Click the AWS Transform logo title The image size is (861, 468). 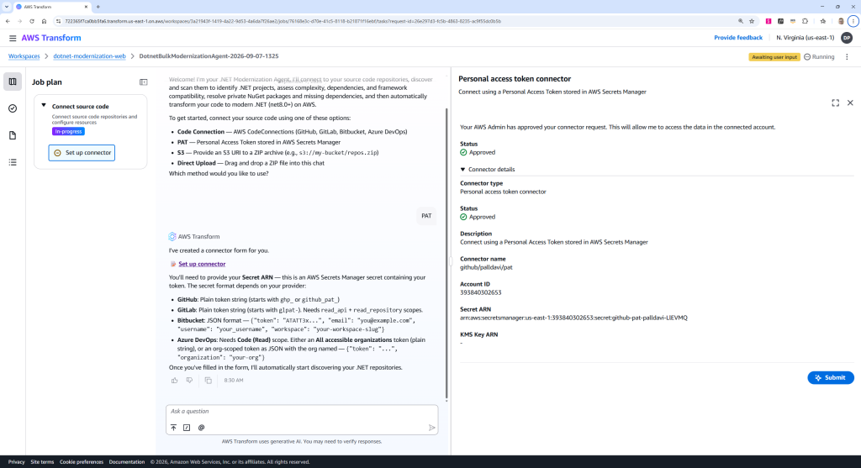tap(51, 38)
